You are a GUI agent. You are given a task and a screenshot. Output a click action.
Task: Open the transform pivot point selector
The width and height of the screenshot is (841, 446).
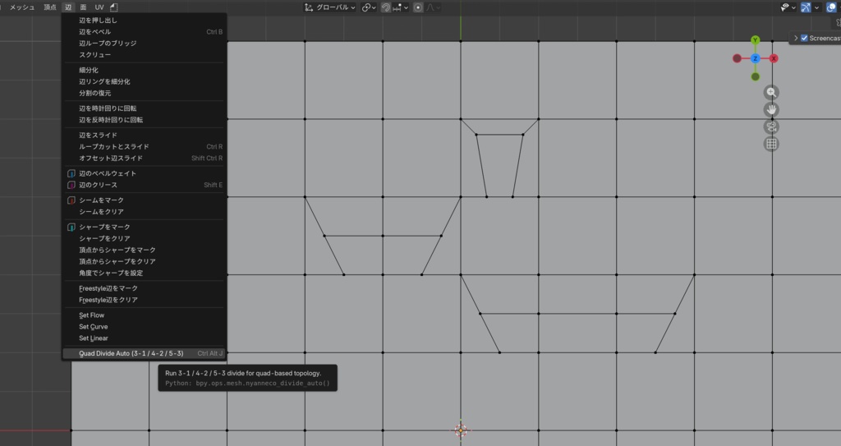click(x=369, y=7)
